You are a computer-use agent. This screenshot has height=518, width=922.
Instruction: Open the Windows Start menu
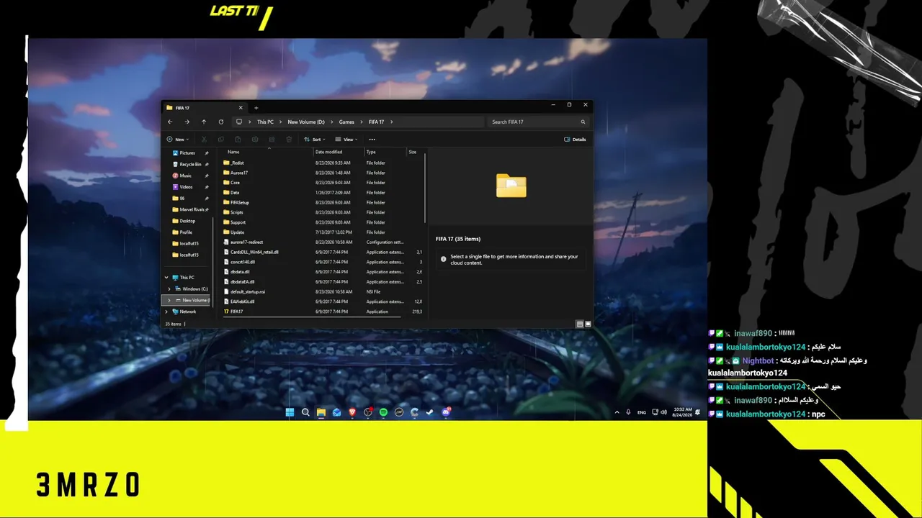(290, 412)
